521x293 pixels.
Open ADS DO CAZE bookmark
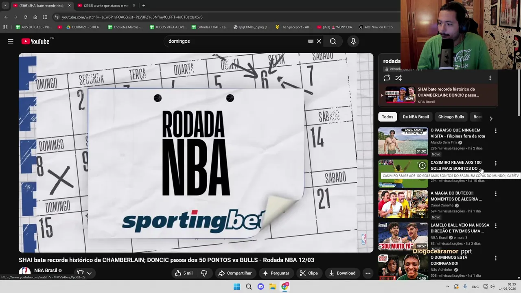tap(34, 27)
